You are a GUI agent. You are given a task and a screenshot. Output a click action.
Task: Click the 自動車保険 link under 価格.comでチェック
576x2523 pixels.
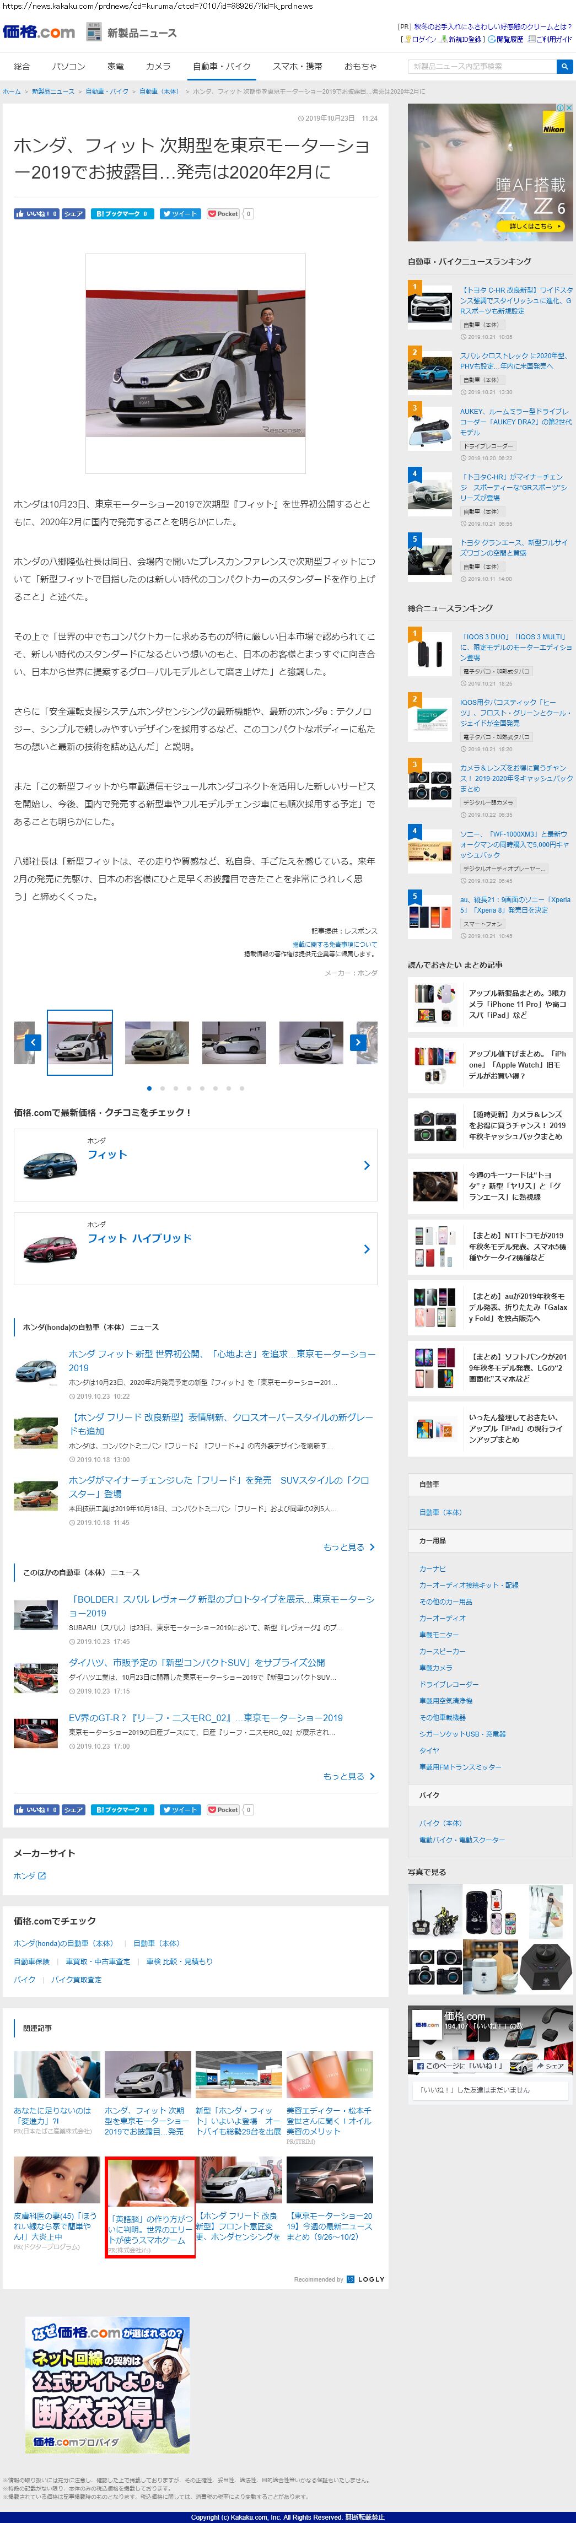pyautogui.click(x=31, y=1962)
